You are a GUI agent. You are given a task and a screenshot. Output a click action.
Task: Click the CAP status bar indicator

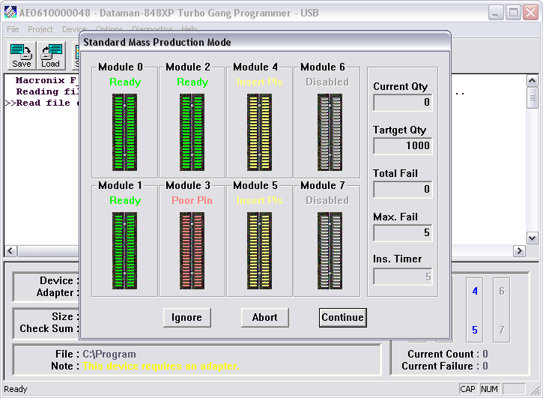click(x=467, y=389)
